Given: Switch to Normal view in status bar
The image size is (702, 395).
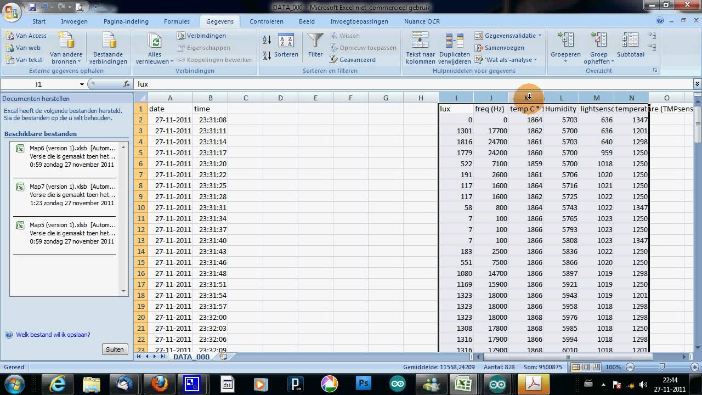Looking at the screenshot, I should (x=575, y=367).
